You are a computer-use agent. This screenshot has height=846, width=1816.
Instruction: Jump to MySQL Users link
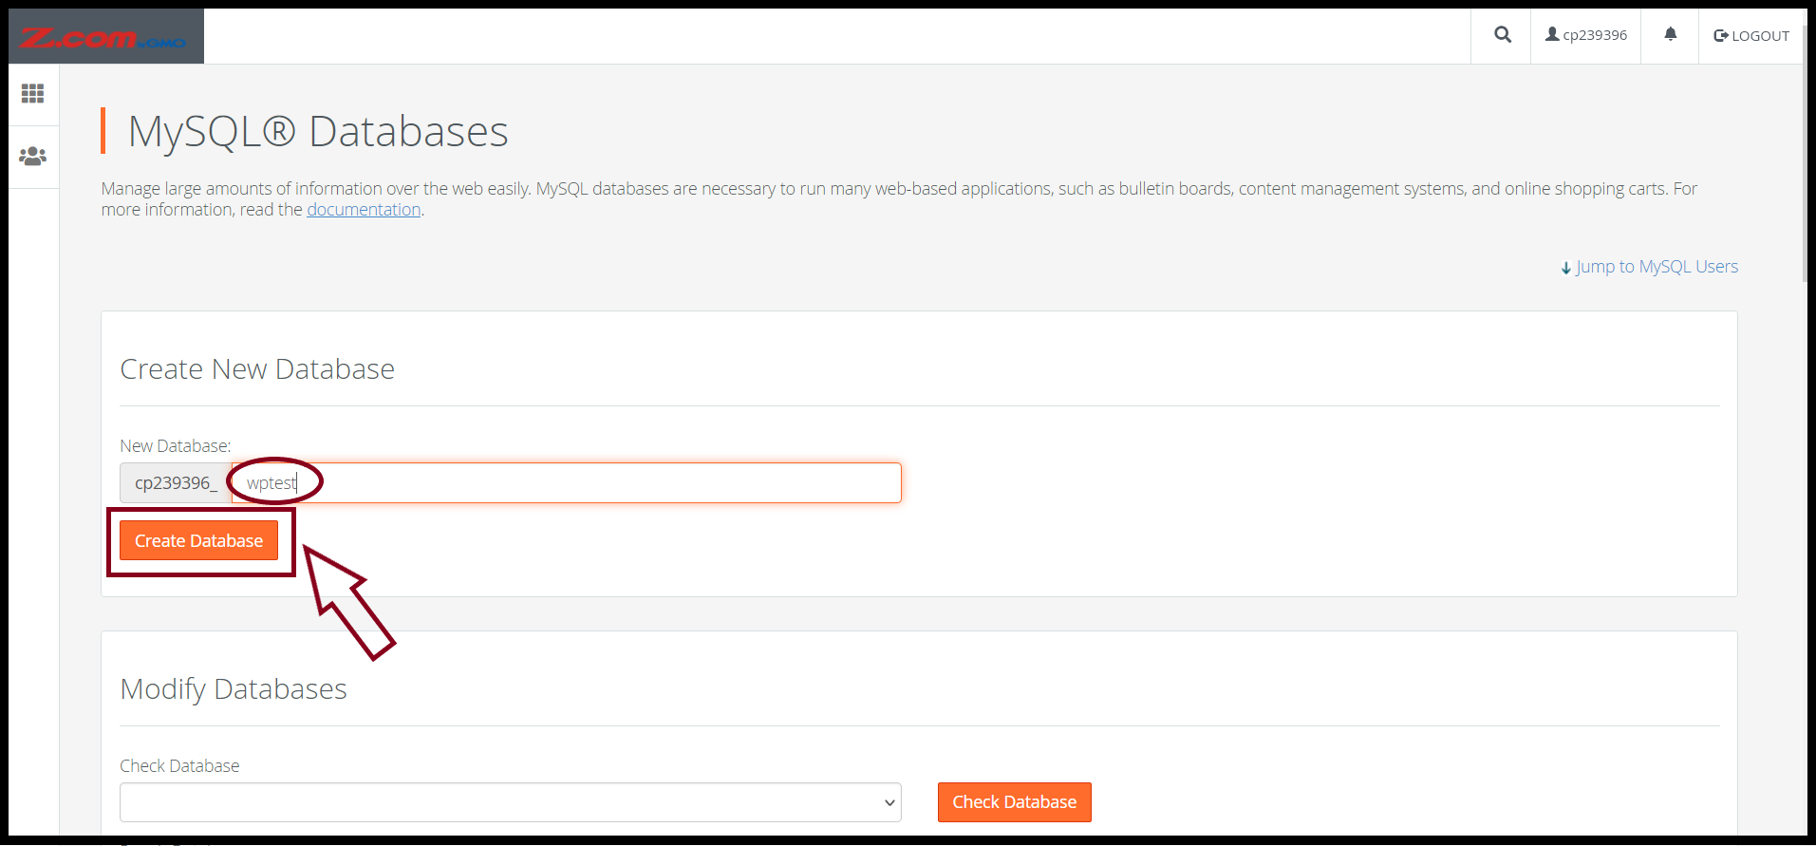[x=1650, y=267]
